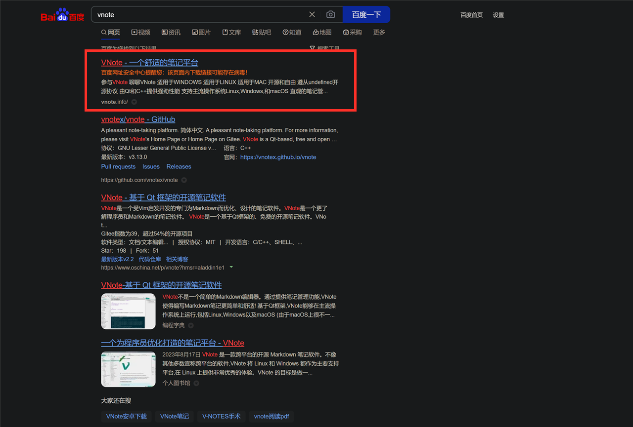Viewport: 633px width, 427px height.
Task: Expand green arrow next to oschina.net URL
Action: tap(231, 268)
